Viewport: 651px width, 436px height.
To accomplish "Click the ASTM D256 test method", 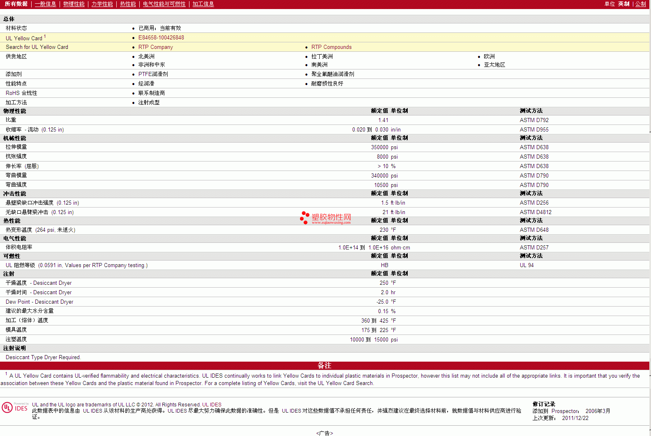I will [534, 203].
